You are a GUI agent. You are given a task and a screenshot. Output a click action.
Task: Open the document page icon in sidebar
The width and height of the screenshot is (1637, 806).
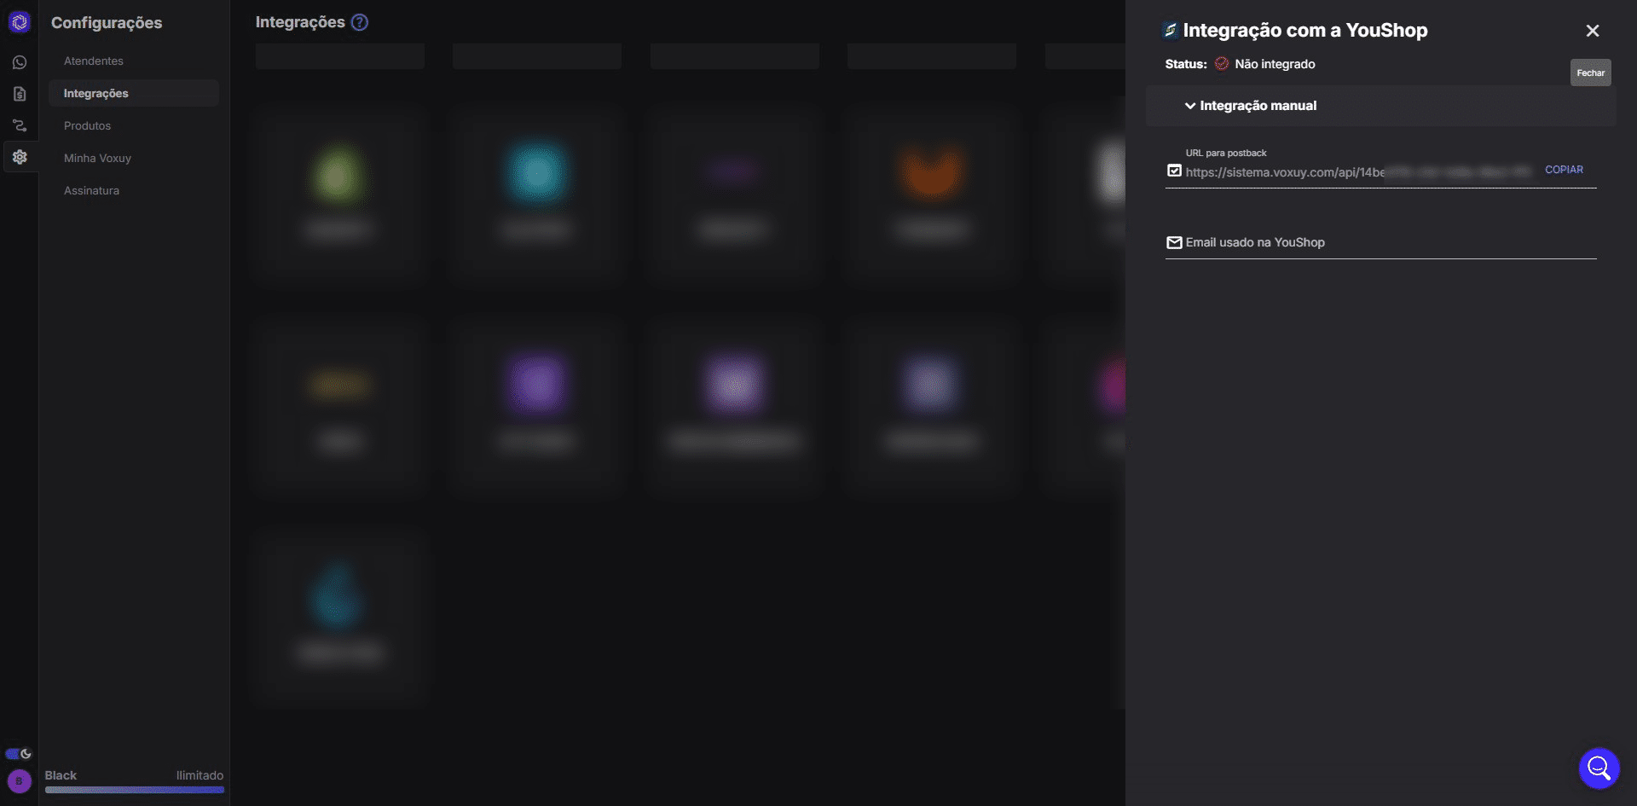(x=20, y=94)
